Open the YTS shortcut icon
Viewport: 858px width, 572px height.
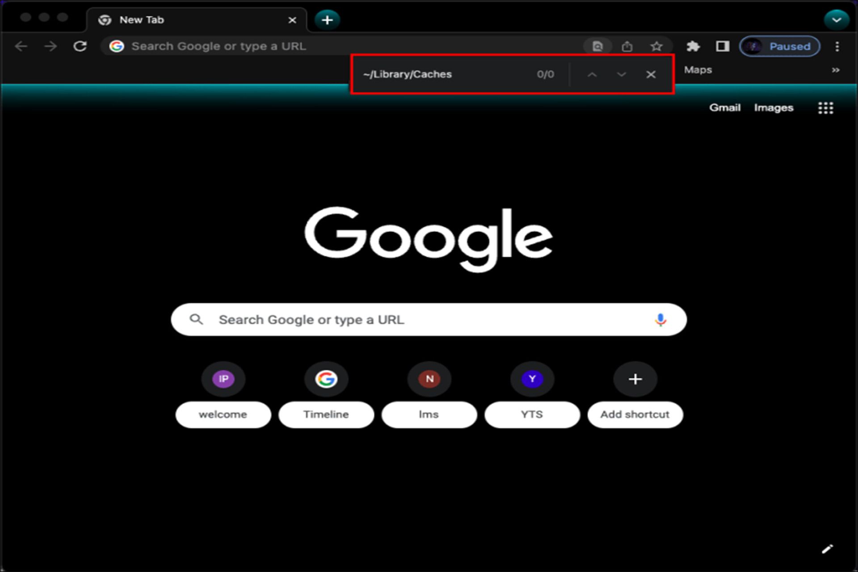pyautogui.click(x=532, y=379)
